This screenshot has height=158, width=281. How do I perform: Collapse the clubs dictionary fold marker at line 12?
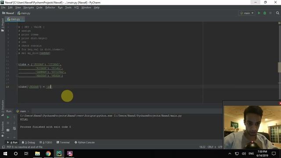pos(17,65)
